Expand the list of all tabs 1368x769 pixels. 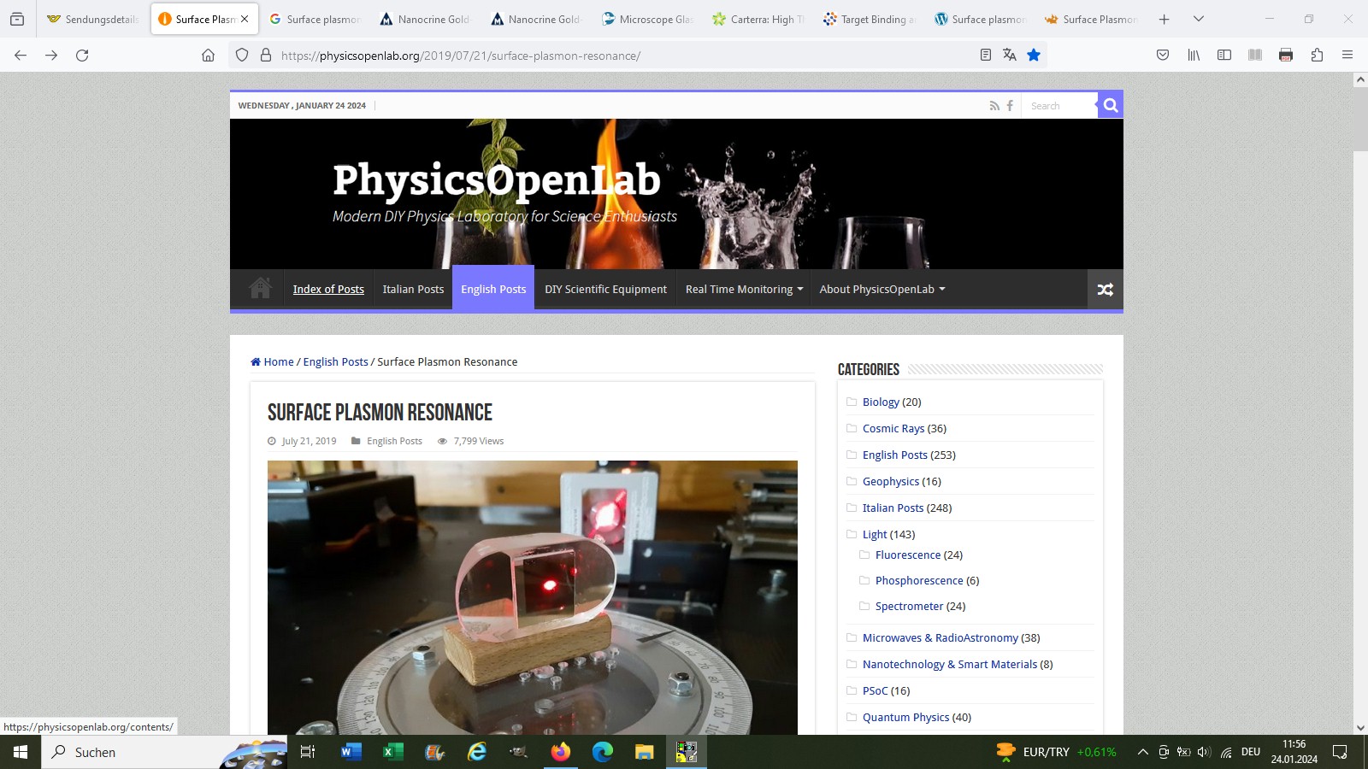[1199, 19]
